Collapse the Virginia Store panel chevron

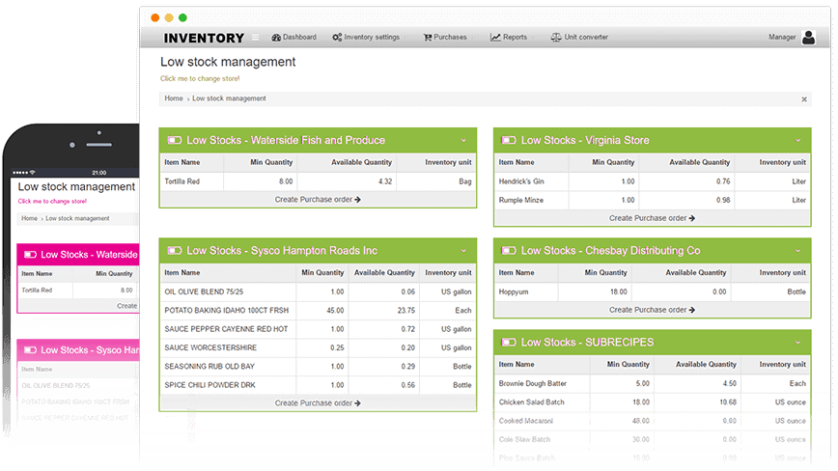point(797,141)
